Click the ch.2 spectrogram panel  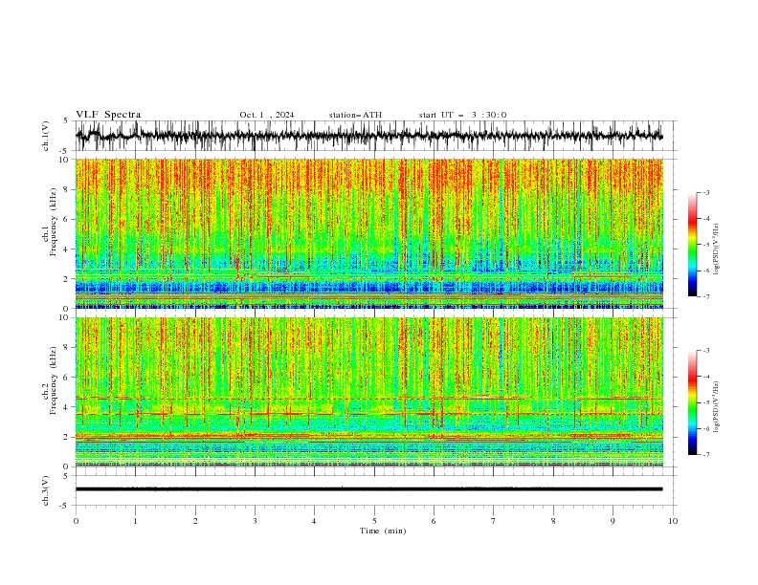(368, 392)
